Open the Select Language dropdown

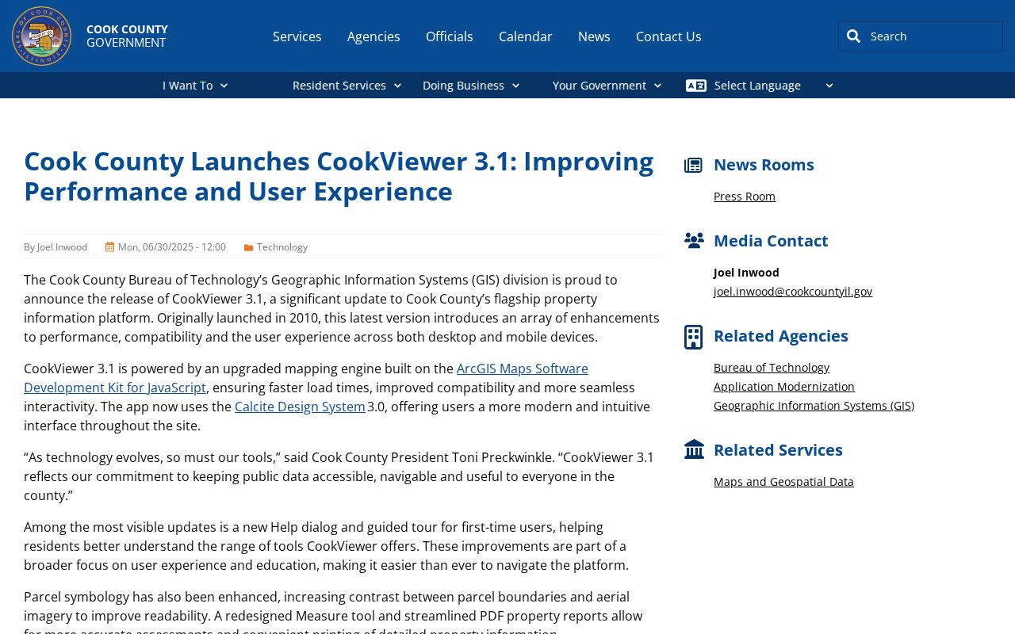coord(760,86)
